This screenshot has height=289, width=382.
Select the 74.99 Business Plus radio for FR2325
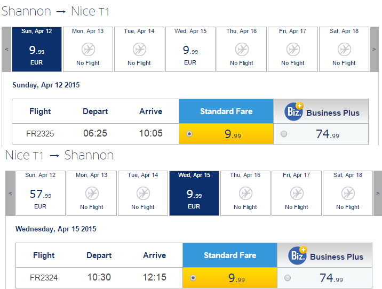click(x=284, y=134)
